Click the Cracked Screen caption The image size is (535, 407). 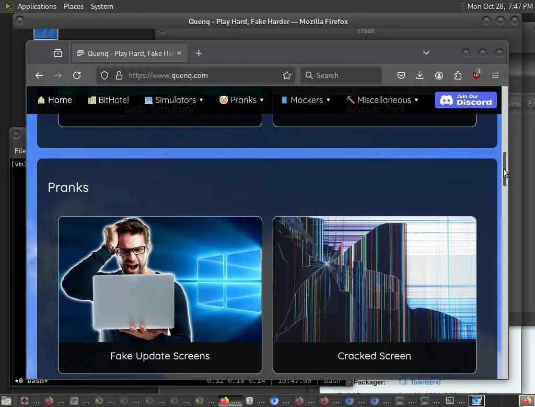point(374,356)
